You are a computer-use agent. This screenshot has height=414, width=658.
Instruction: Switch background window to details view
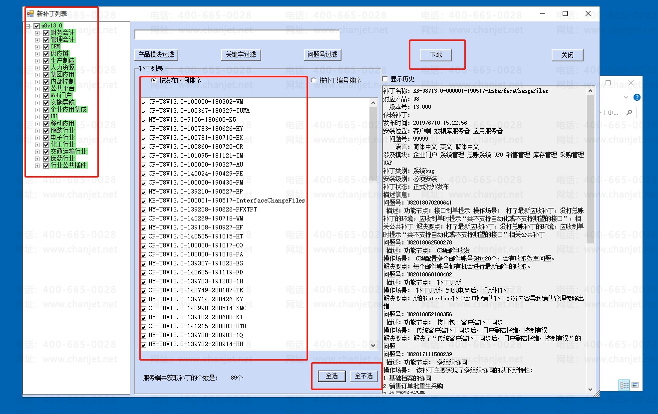coord(624,385)
